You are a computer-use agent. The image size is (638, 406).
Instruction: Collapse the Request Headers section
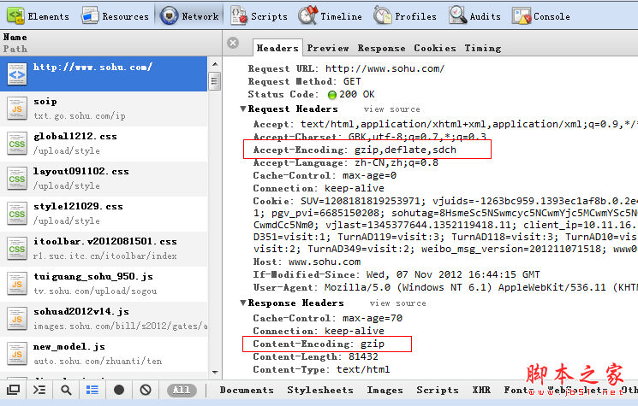click(x=243, y=109)
